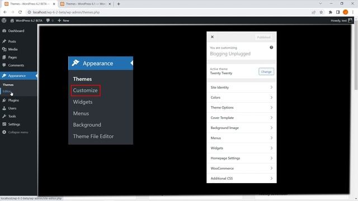The height and width of the screenshot is (201, 358).
Task: Click Themes submenu in admin sidebar
Action: pos(8,85)
